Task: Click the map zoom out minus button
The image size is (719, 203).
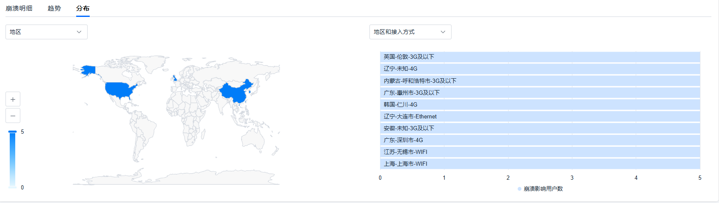Action: click(x=13, y=116)
